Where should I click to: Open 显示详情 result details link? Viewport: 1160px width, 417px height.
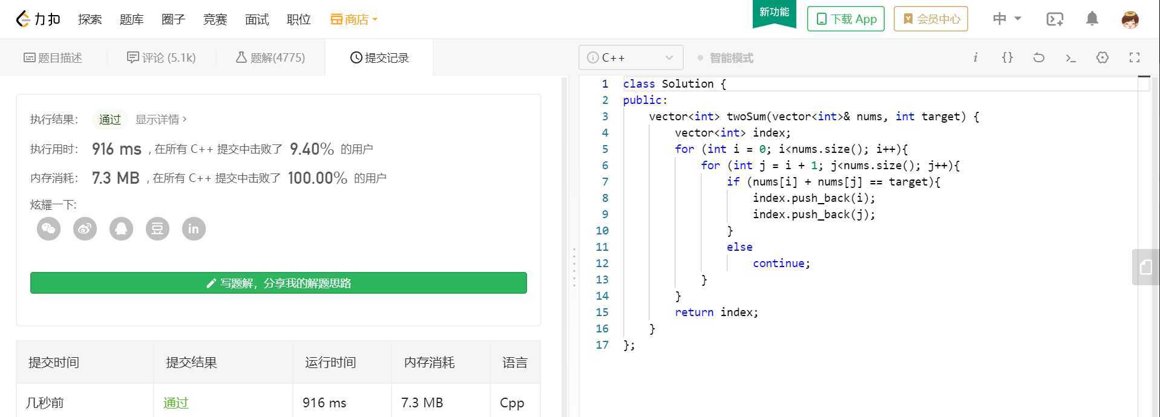point(161,120)
